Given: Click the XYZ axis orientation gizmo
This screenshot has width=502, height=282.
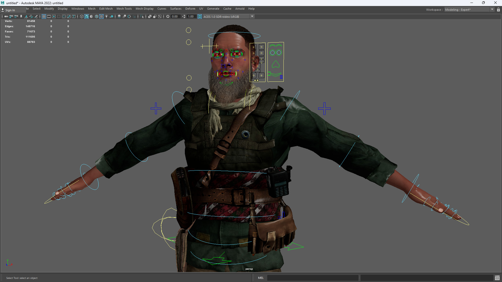Looking at the screenshot, I should coord(9,263).
